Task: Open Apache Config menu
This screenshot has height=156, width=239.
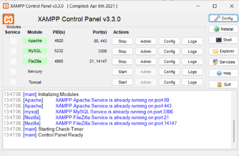Action: 169,41
